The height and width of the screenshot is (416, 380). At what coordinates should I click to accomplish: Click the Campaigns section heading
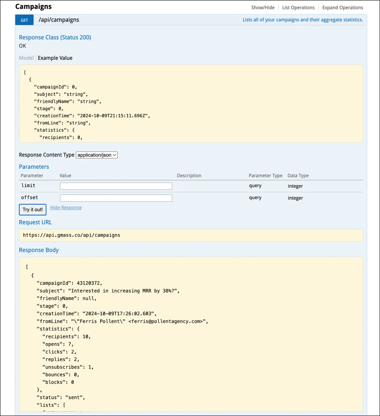pos(33,7)
